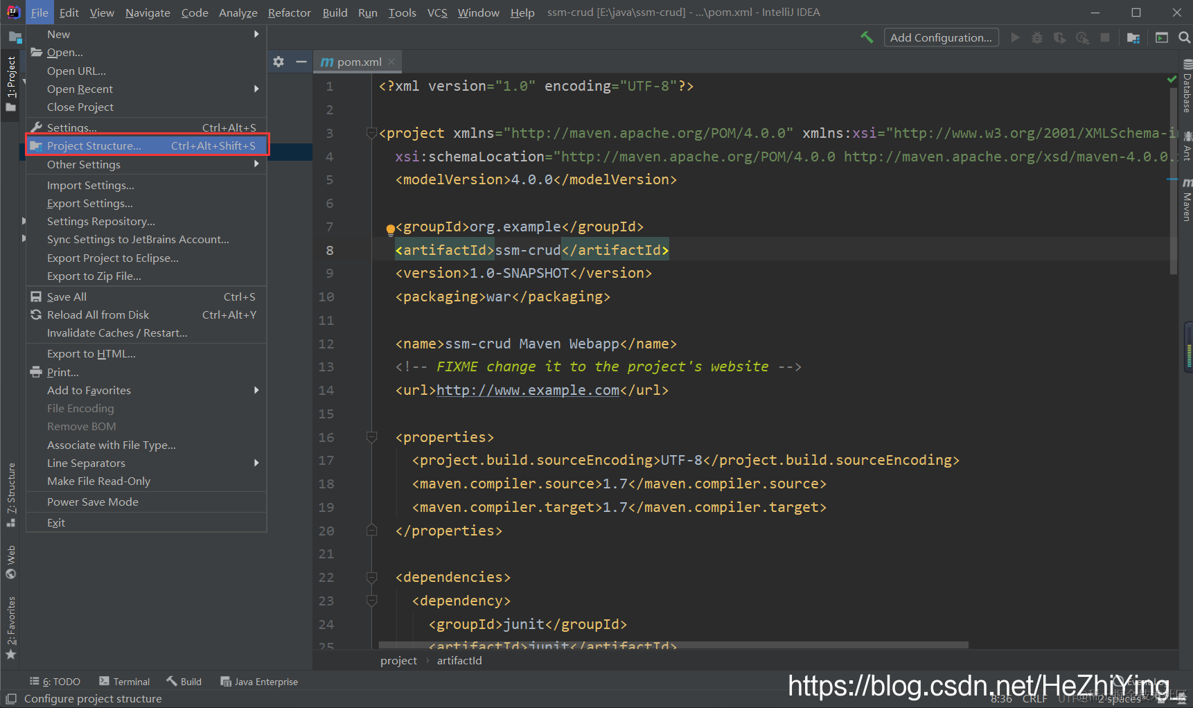The height and width of the screenshot is (708, 1193).
Task: Click the project breadcrumb below editor
Action: [398, 660]
